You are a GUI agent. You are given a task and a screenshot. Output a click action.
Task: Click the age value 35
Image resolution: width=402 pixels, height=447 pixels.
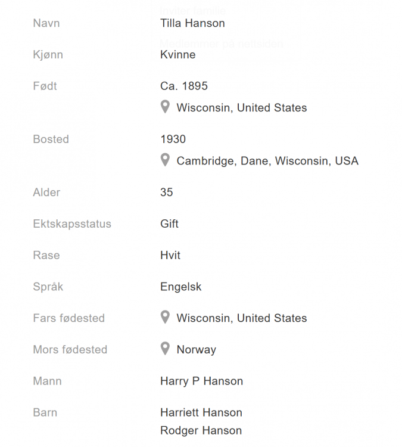tap(166, 193)
